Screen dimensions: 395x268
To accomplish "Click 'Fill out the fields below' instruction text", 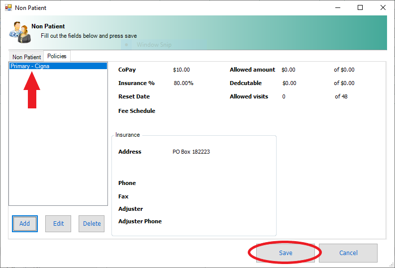I will point(89,36).
